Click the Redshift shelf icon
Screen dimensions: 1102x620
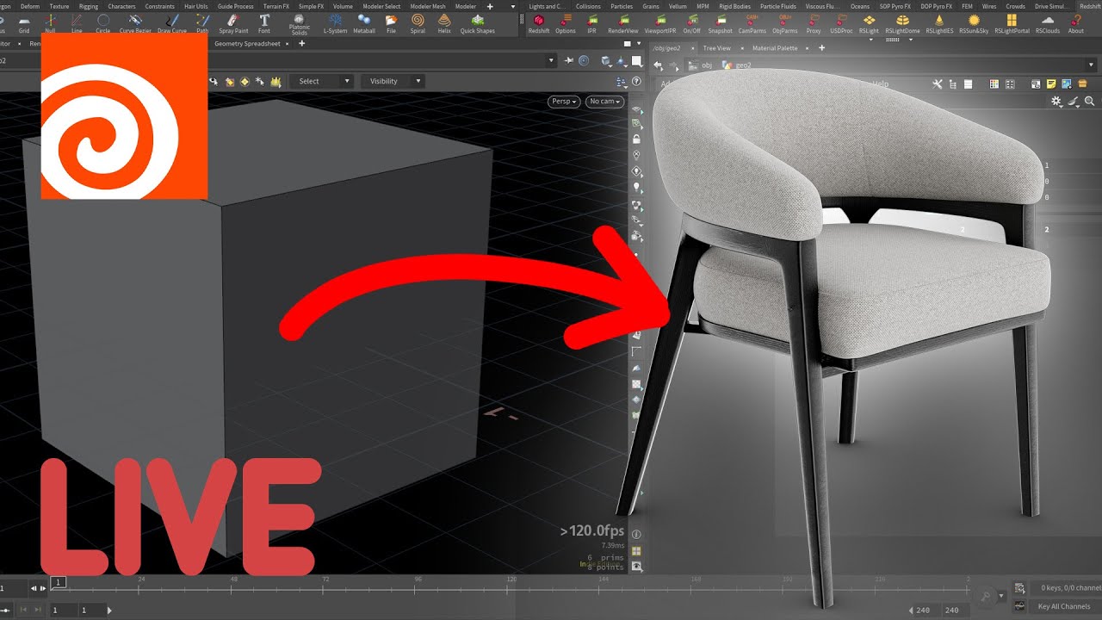[539, 23]
